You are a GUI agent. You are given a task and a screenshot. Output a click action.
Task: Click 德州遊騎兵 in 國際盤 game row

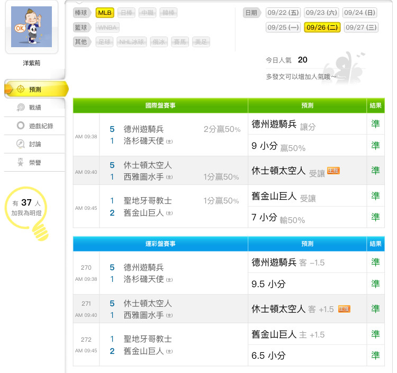coord(143,129)
